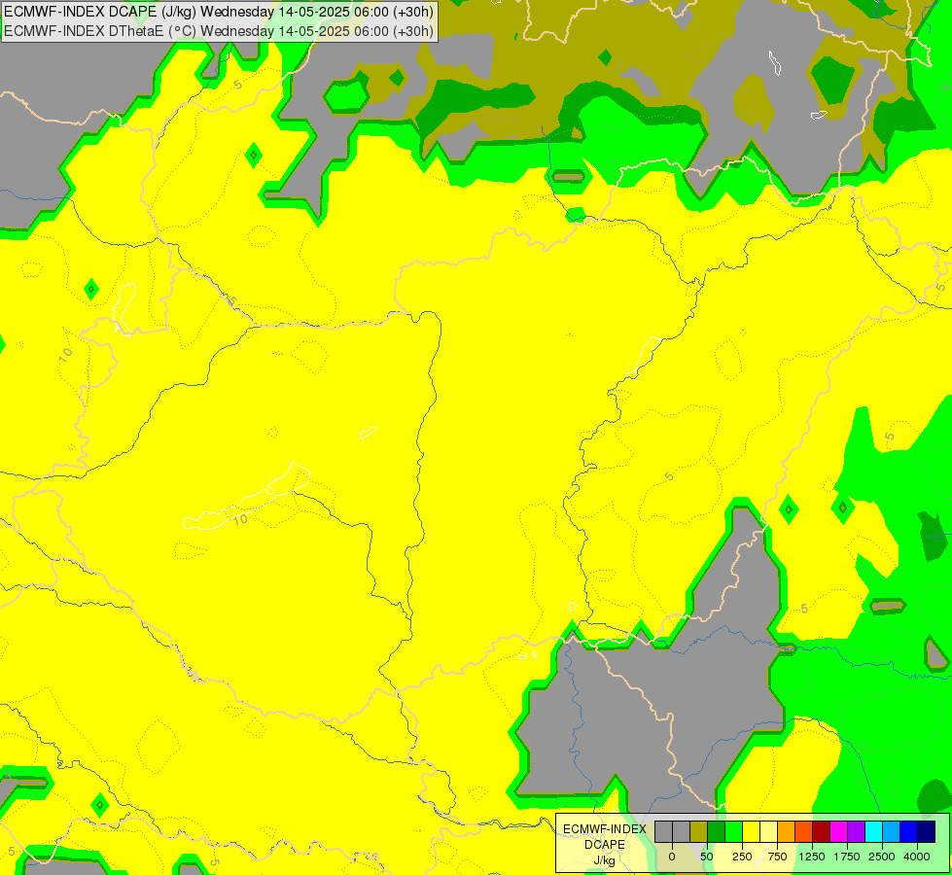Screen dimensions: 952x875
Task: Click the light blue legend swatch
Action: (x=892, y=832)
